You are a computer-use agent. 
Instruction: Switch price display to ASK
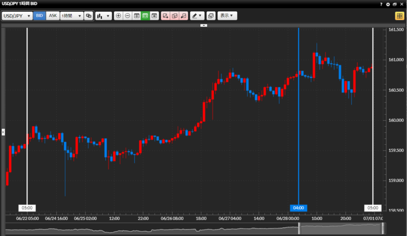coord(53,16)
